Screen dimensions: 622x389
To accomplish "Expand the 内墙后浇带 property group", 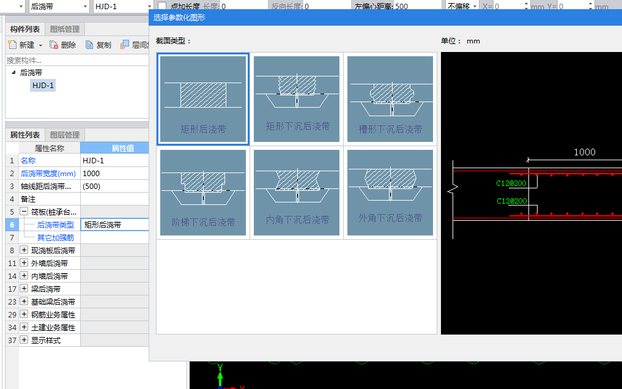I will click(x=24, y=276).
